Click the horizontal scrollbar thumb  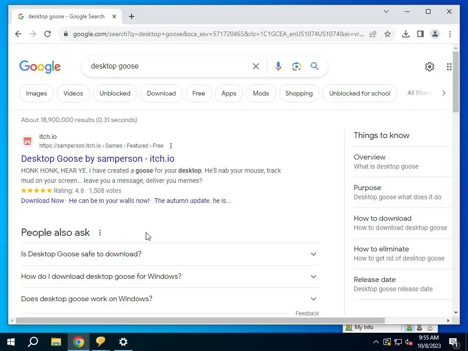[x=200, y=321]
